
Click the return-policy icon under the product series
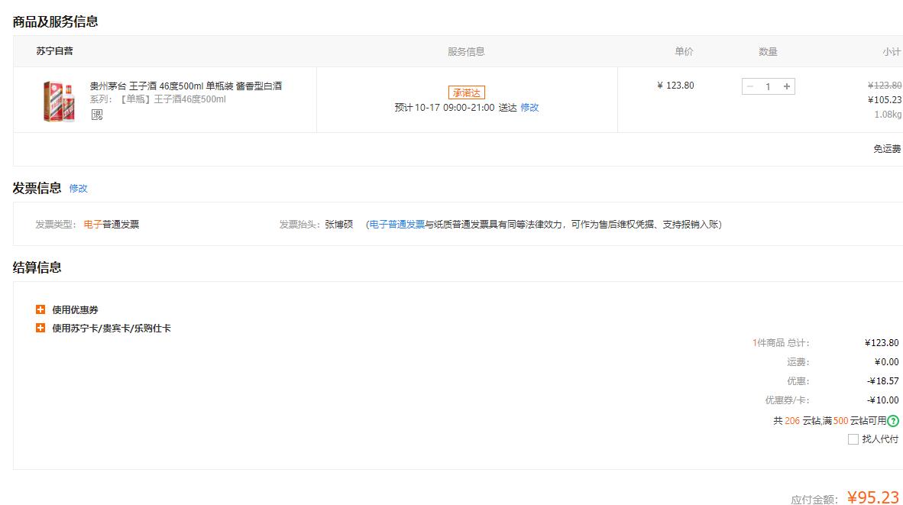coord(97,115)
